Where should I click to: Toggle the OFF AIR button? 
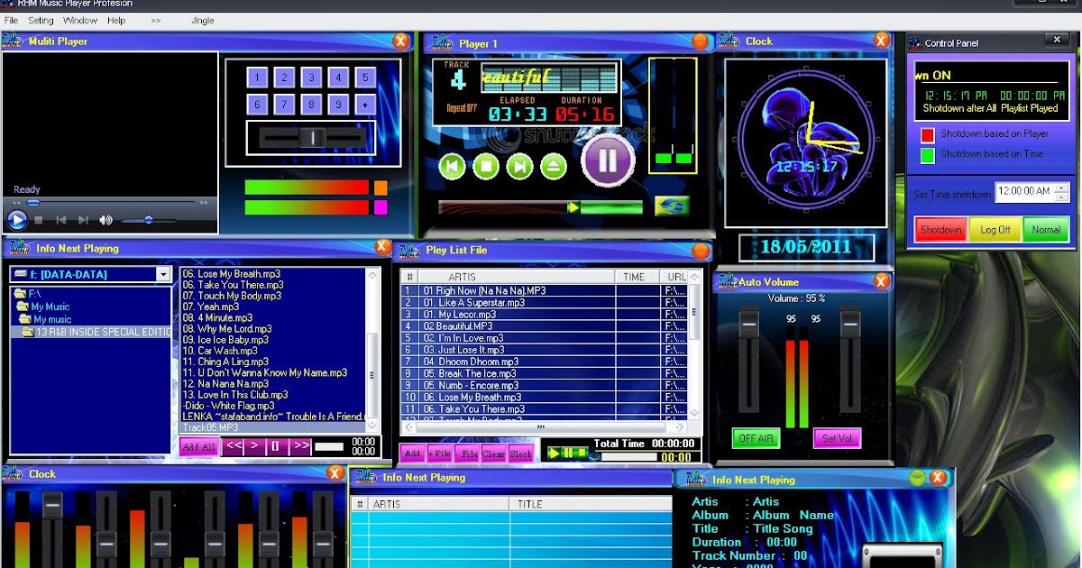[756, 438]
